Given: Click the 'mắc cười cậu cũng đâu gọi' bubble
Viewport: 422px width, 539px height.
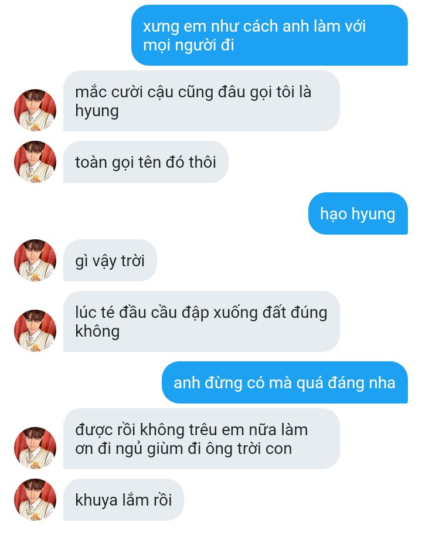Looking at the screenshot, I should click(x=202, y=101).
